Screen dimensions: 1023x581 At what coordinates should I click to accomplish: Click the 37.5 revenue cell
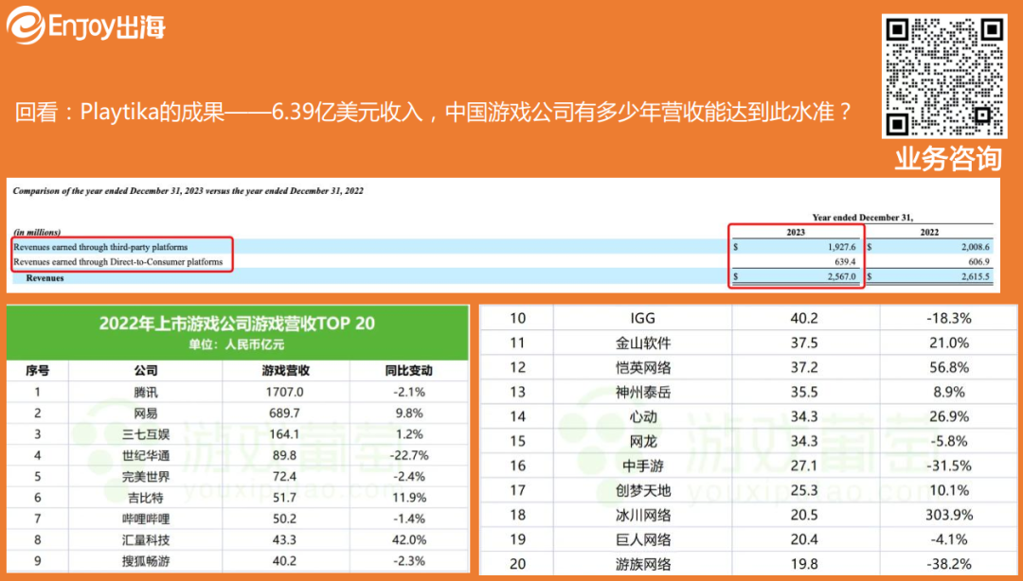pos(804,343)
